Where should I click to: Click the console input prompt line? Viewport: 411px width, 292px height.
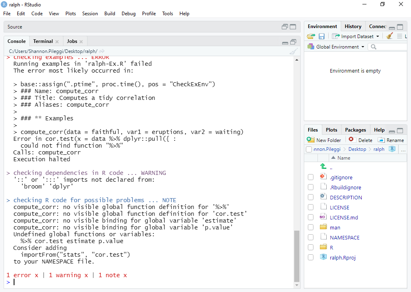coord(149,282)
